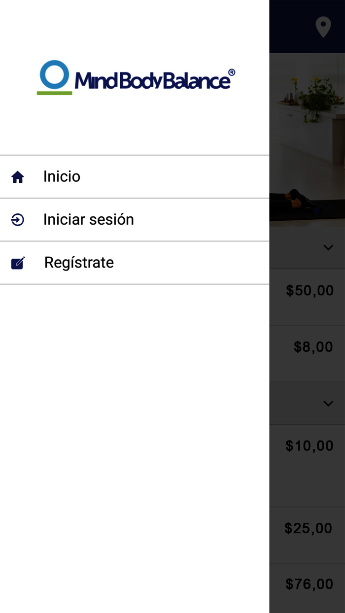The image size is (345, 613).
Task: Collapse the second section chevron
Action: click(328, 403)
